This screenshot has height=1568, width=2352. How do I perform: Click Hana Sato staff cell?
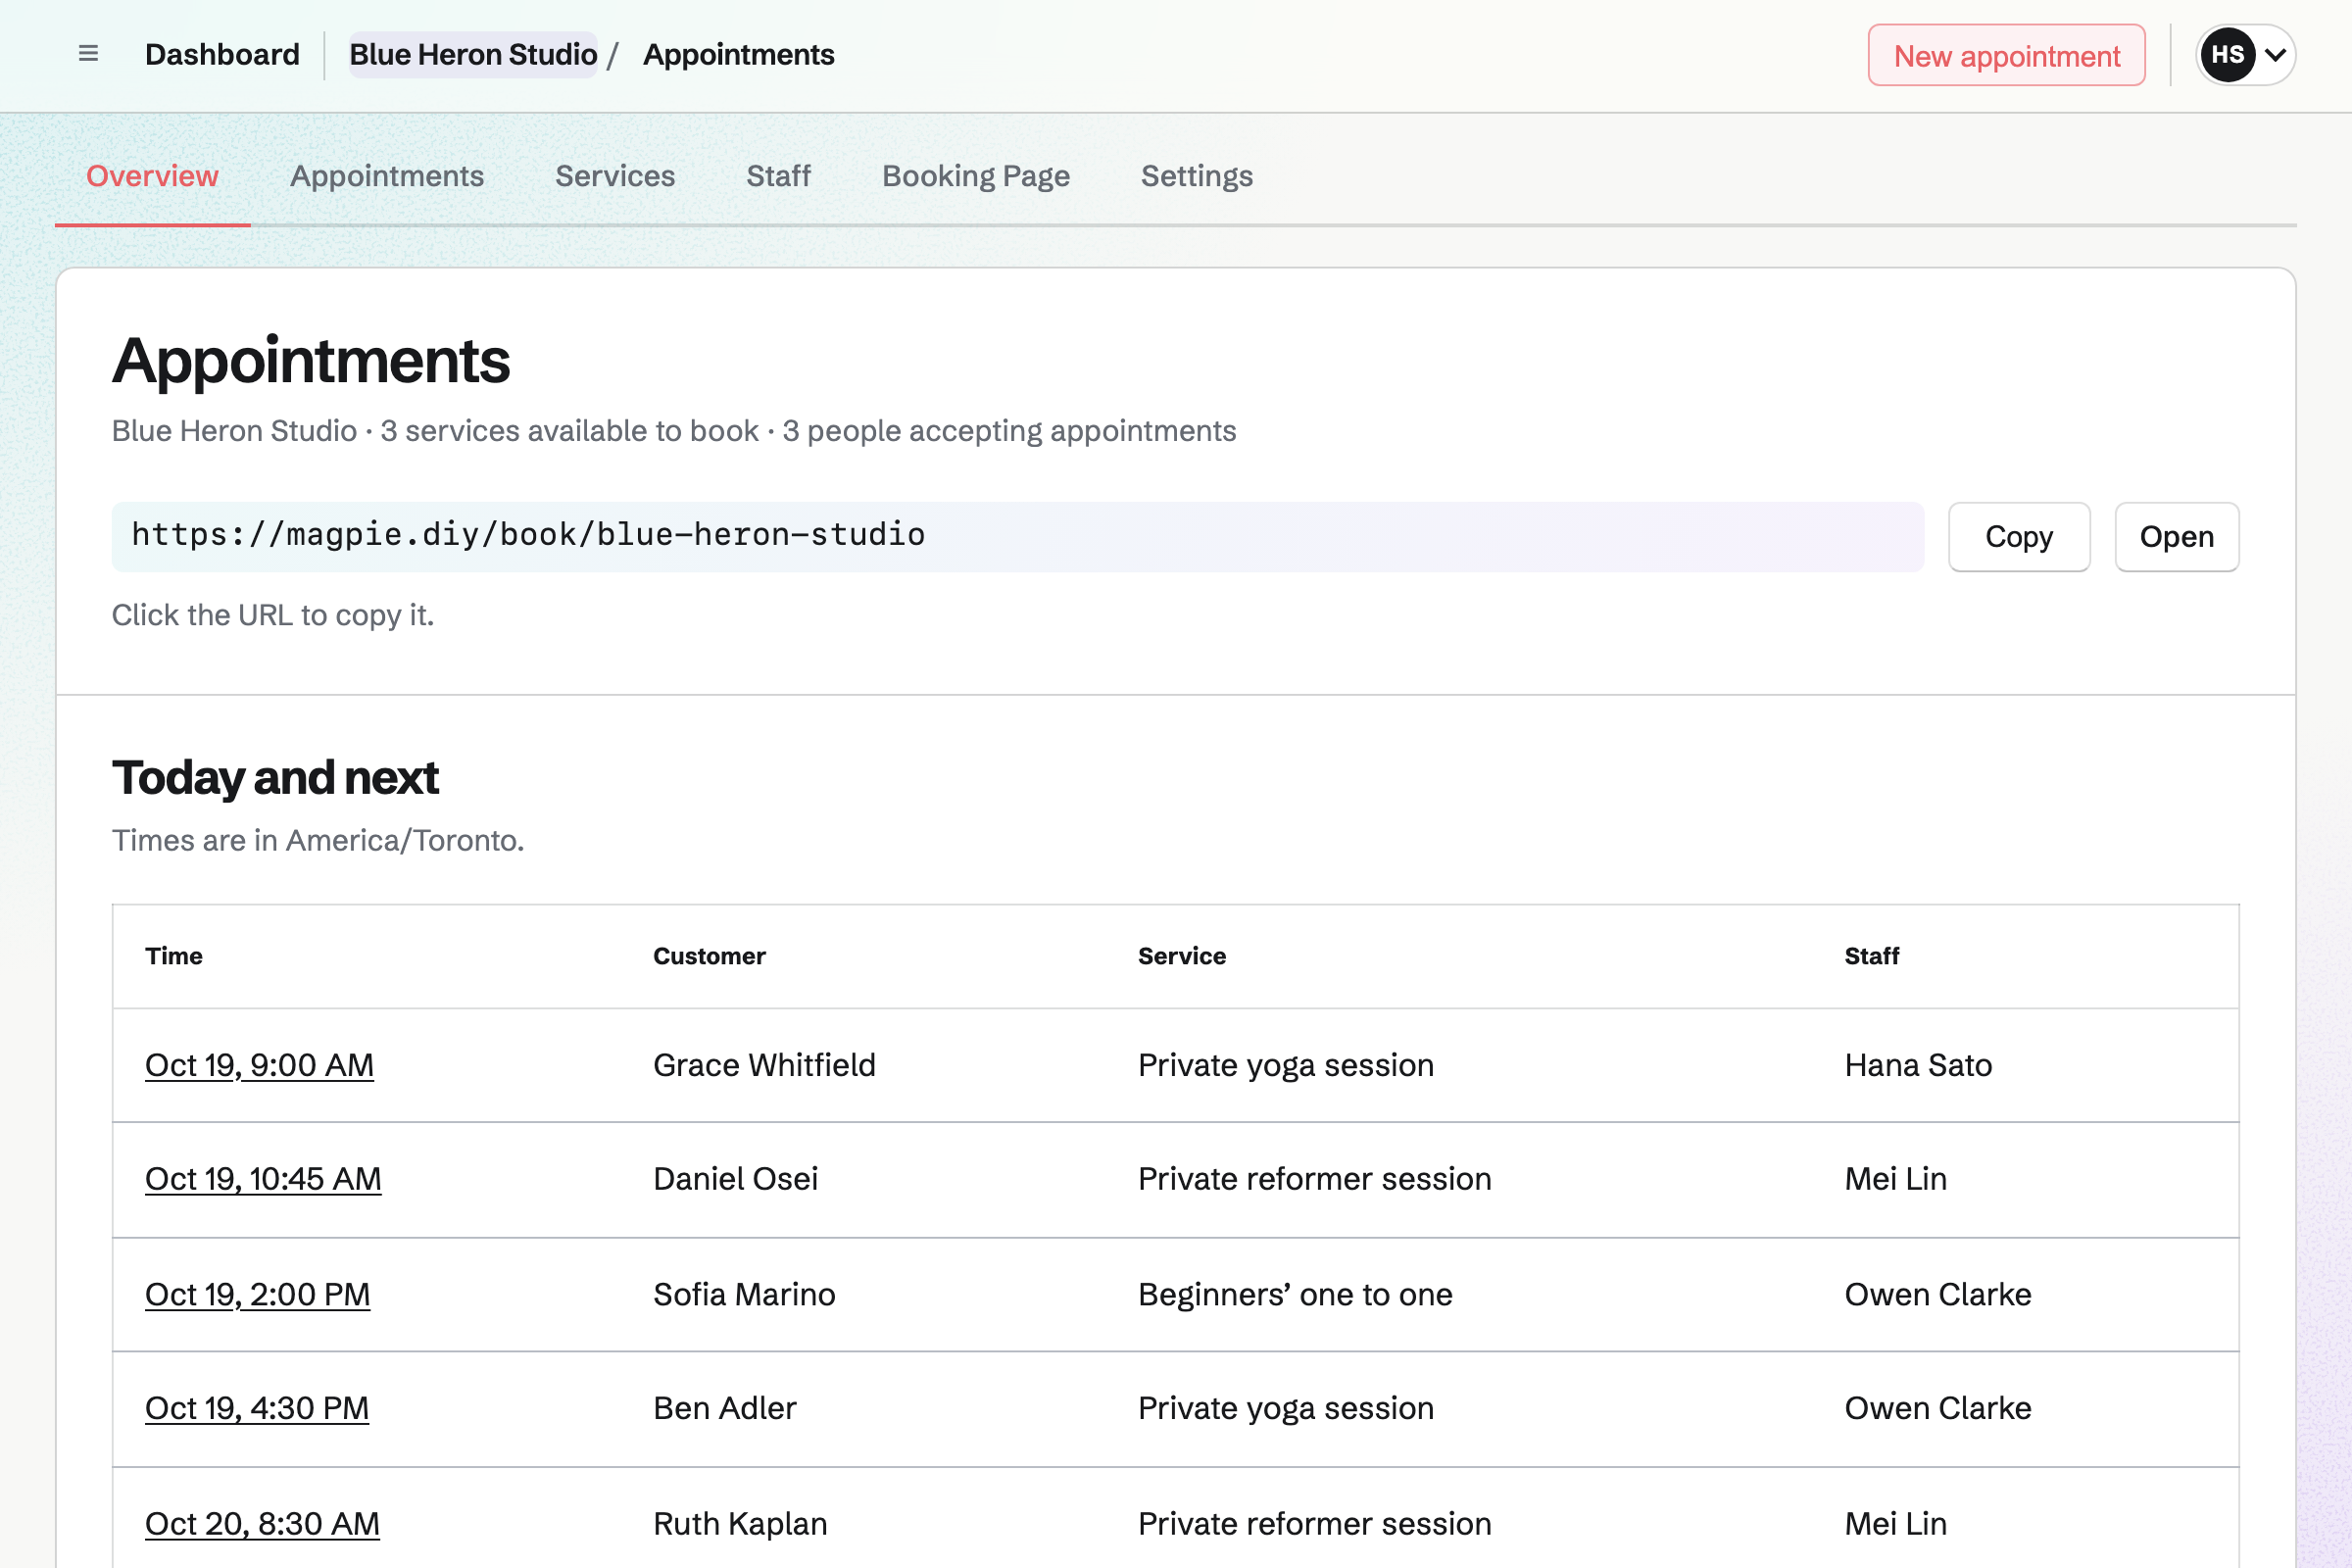click(1918, 1065)
